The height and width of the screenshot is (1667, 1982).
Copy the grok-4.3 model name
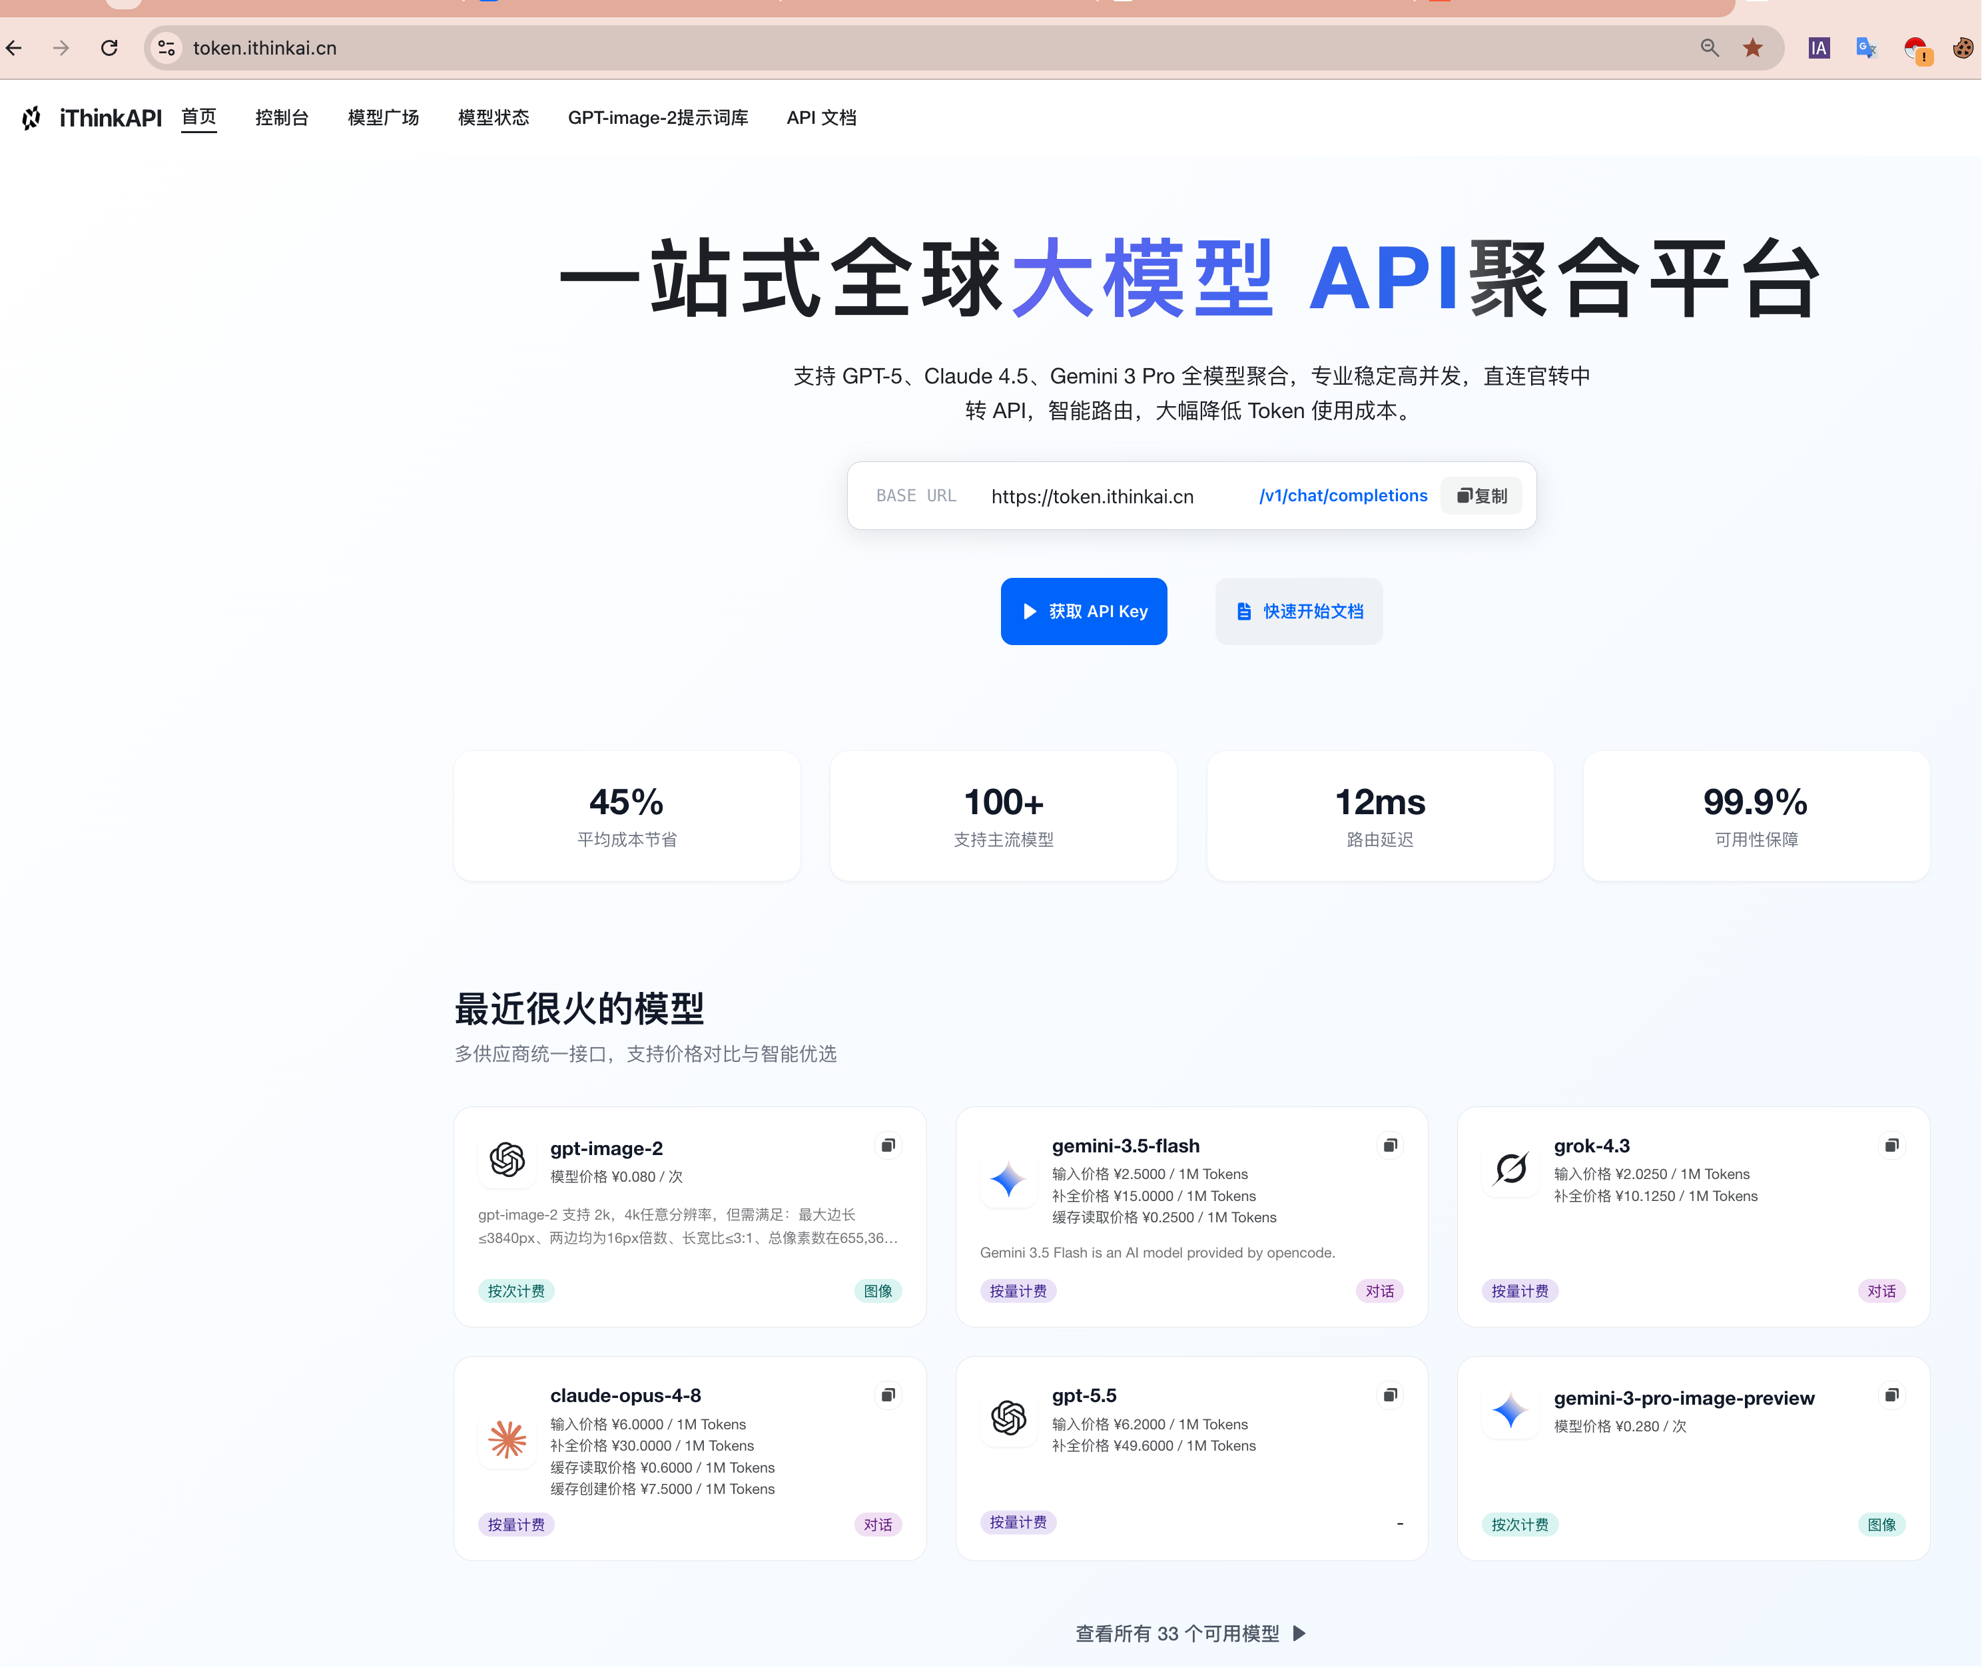pos(1891,1145)
